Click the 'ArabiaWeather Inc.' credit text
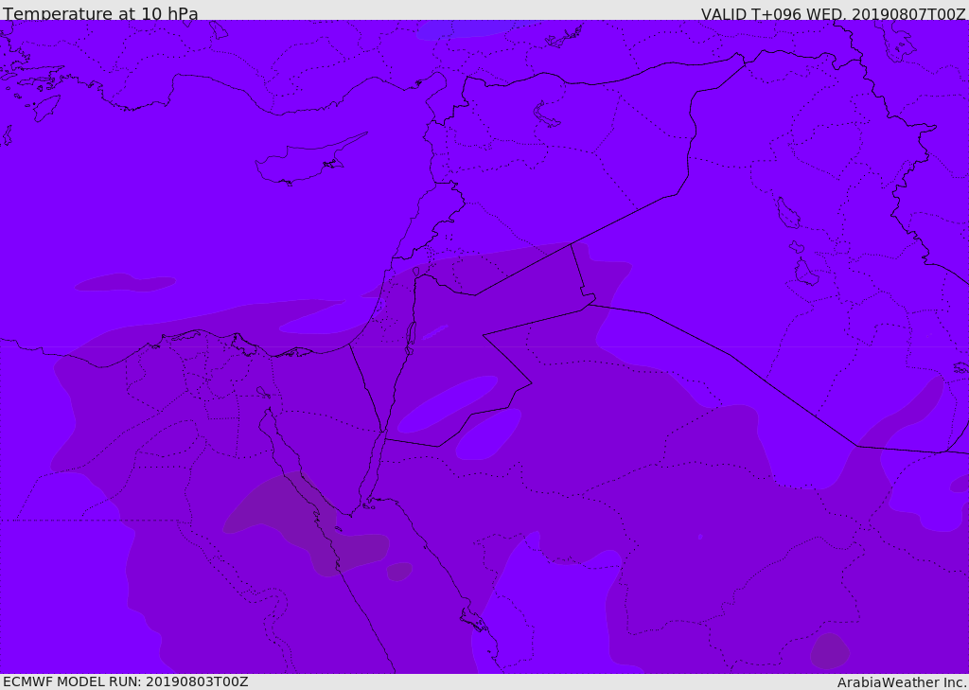This screenshot has width=969, height=690. (x=902, y=682)
